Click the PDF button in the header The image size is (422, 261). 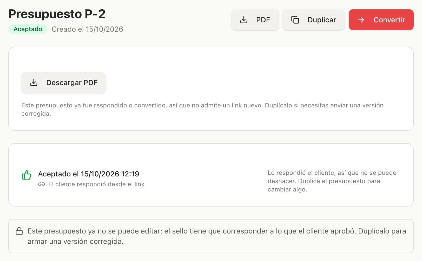pyautogui.click(x=255, y=20)
